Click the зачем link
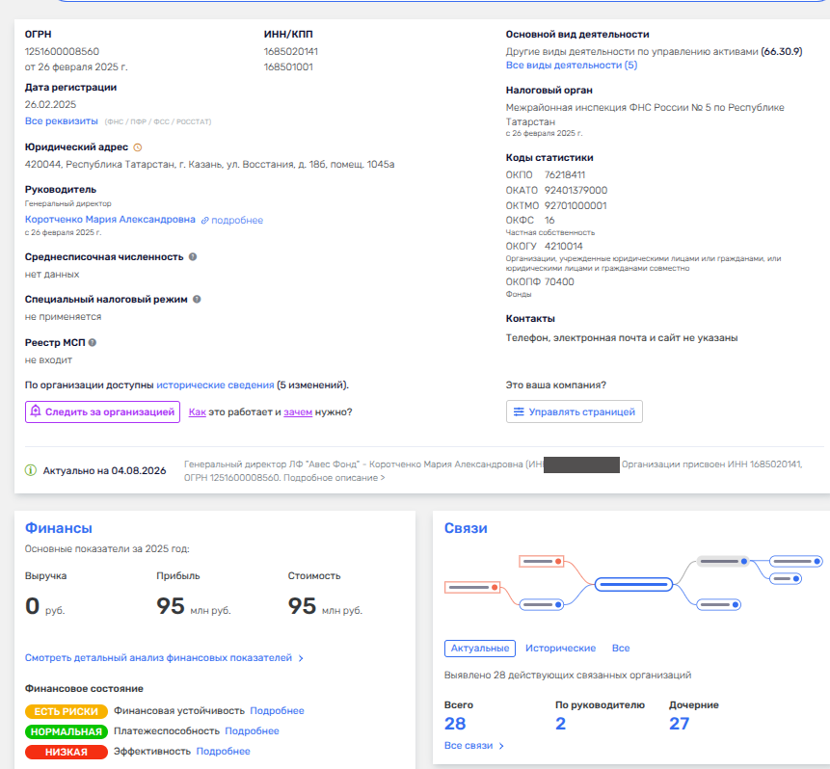The width and height of the screenshot is (830, 769). (x=298, y=411)
